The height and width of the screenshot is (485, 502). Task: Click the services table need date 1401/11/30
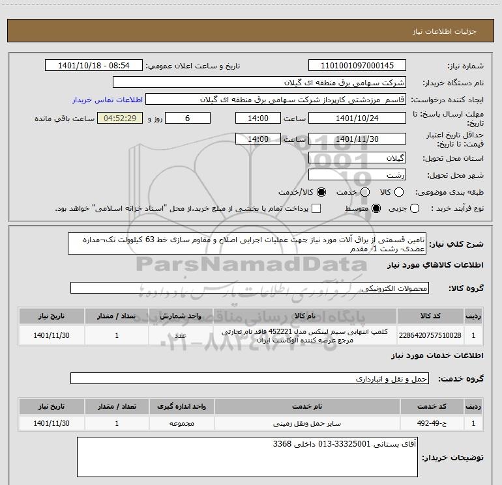coord(52,423)
